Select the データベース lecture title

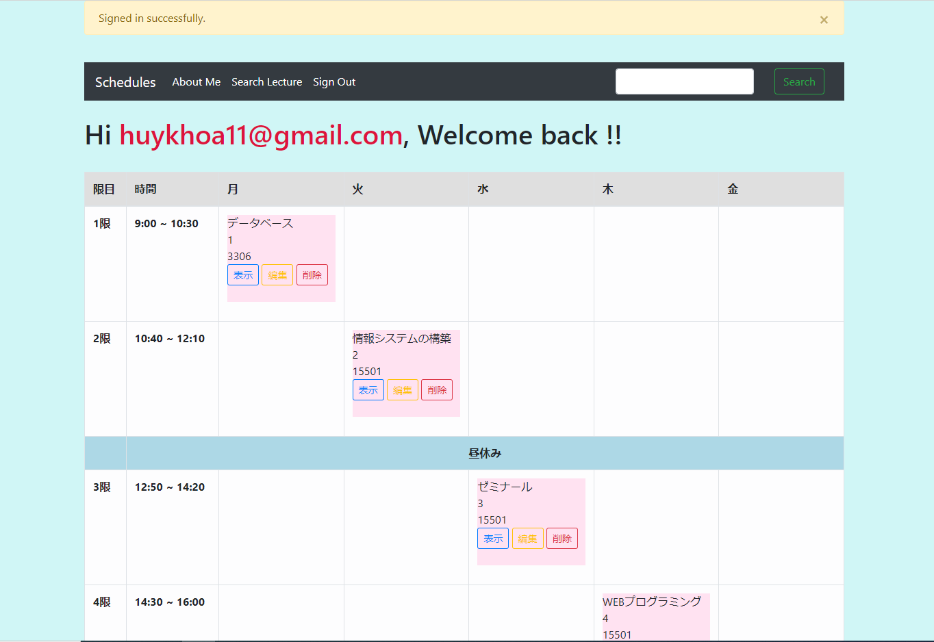260,223
